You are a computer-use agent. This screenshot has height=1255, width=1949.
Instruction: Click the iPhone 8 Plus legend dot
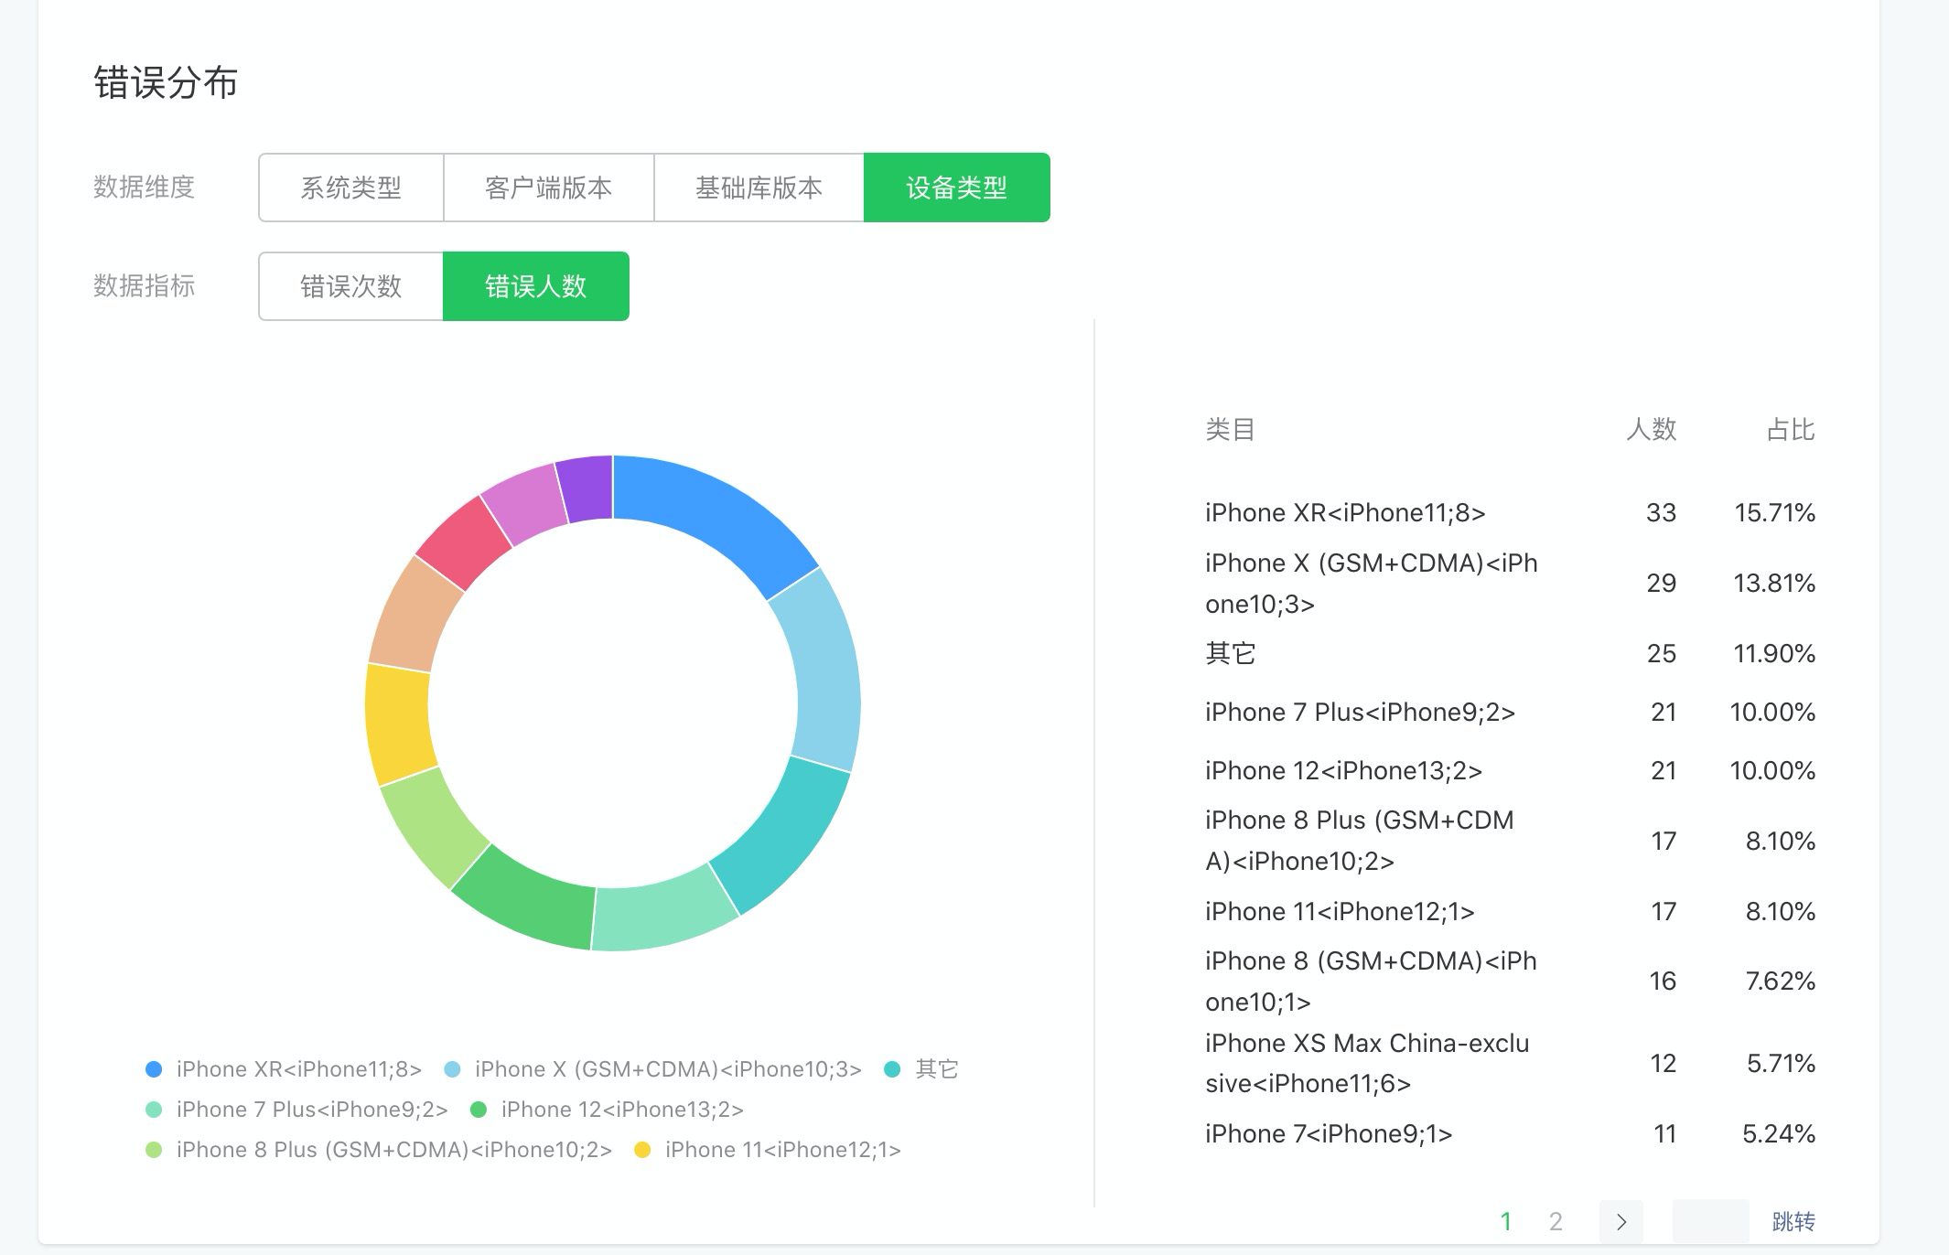pos(154,1150)
